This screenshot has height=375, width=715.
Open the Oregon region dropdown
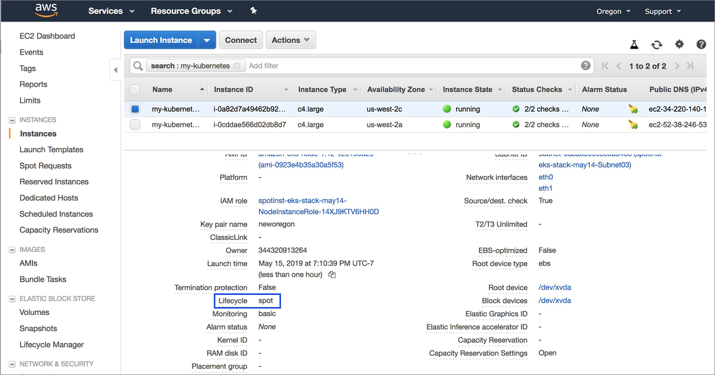pyautogui.click(x=613, y=11)
